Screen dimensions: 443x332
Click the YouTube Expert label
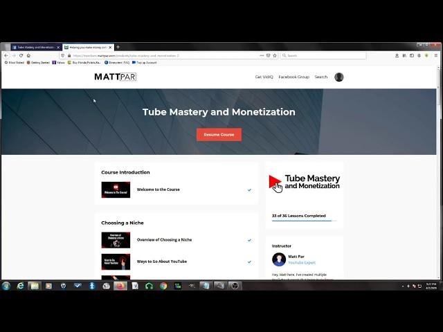pos(302,263)
